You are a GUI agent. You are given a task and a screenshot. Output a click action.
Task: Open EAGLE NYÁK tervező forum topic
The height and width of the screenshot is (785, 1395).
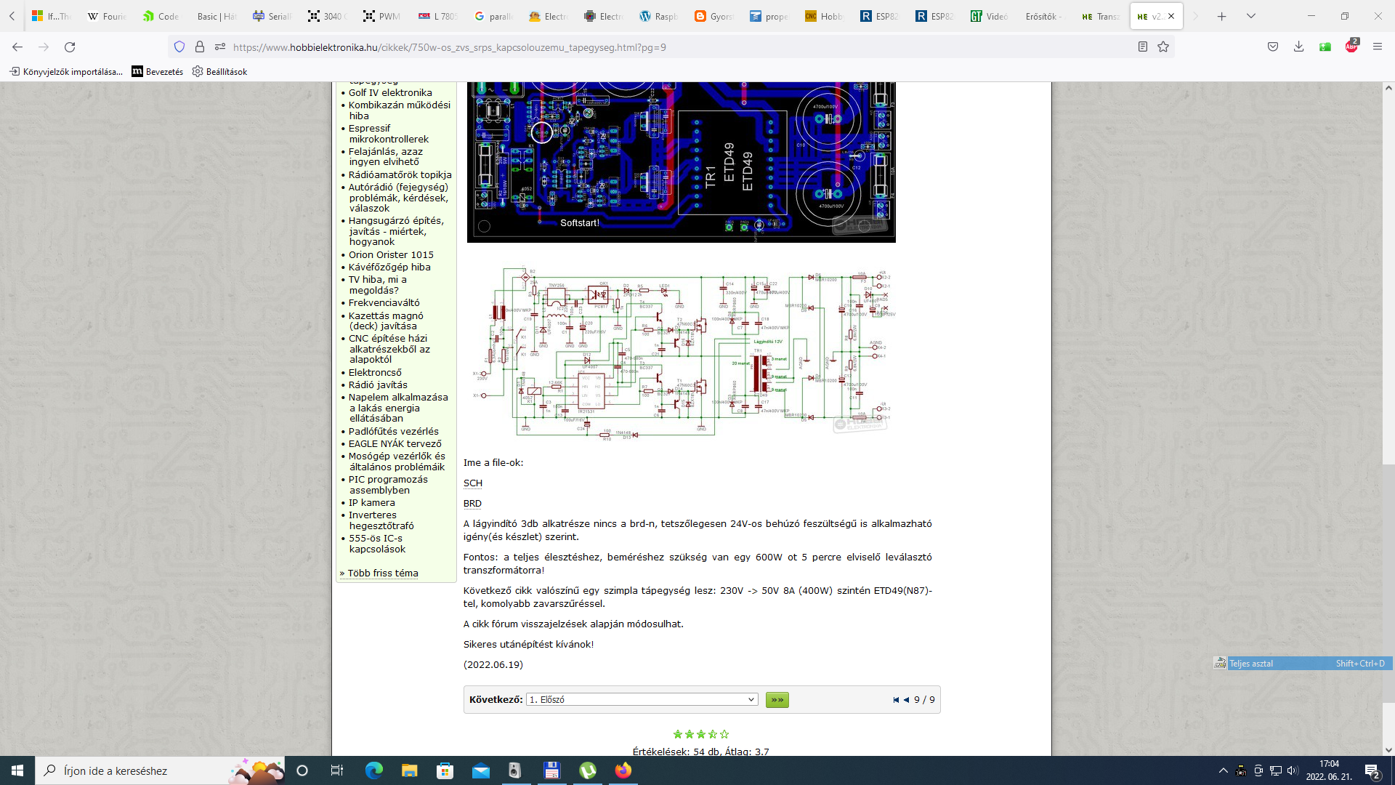(x=395, y=444)
